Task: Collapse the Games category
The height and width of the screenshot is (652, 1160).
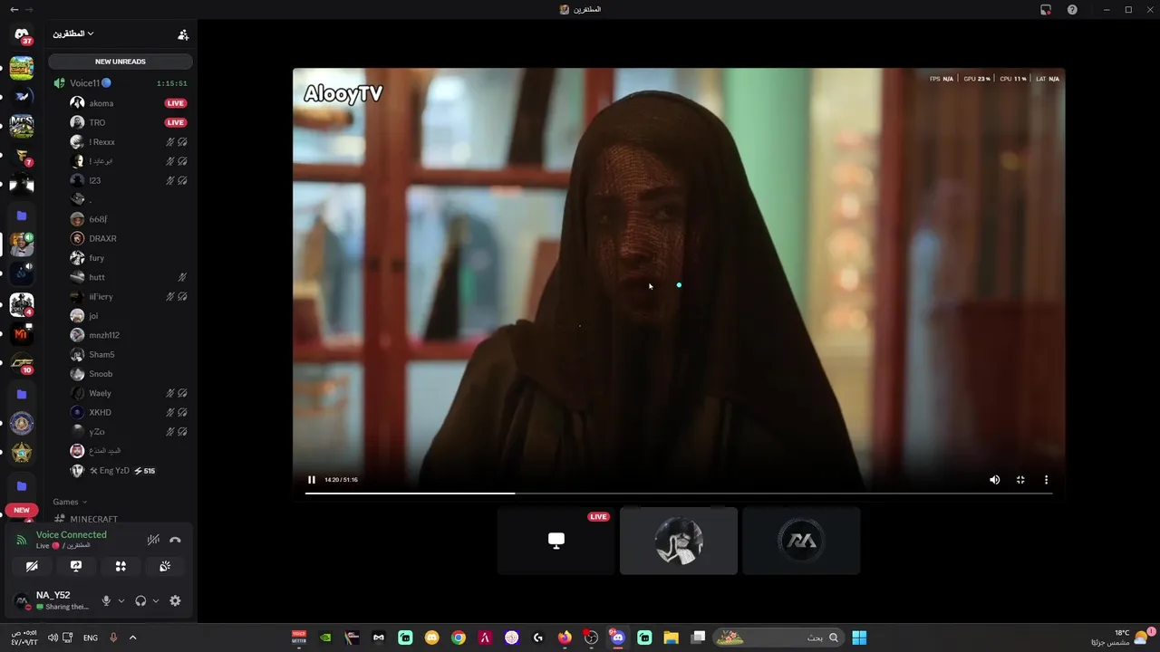Action: (x=70, y=502)
